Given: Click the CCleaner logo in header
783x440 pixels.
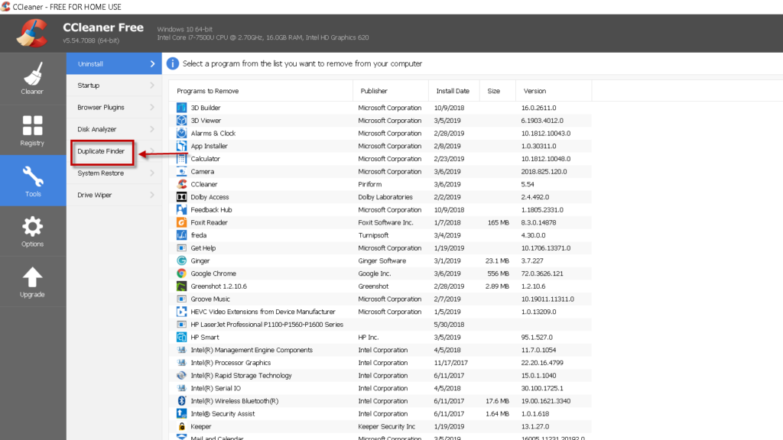Looking at the screenshot, I should (32, 33).
